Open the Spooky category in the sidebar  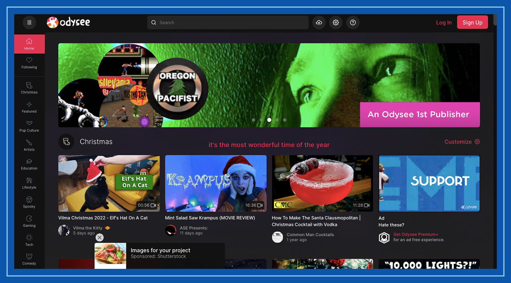pos(29,202)
